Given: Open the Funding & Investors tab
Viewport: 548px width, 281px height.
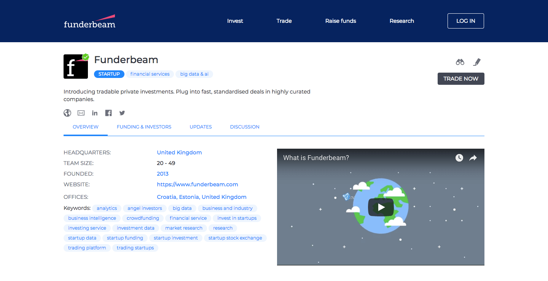Looking at the screenshot, I should tap(144, 127).
